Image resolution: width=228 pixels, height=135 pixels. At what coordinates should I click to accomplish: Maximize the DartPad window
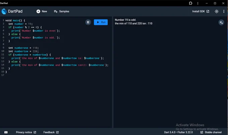pyautogui.click(x=215, y=3)
